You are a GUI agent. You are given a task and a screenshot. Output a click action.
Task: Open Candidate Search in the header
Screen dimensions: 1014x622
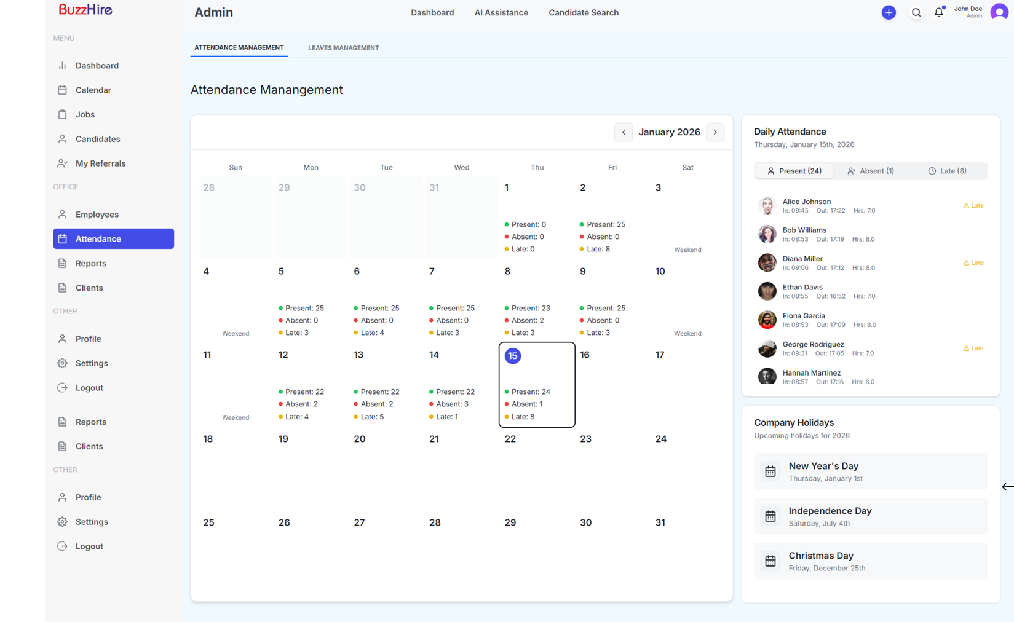(583, 12)
